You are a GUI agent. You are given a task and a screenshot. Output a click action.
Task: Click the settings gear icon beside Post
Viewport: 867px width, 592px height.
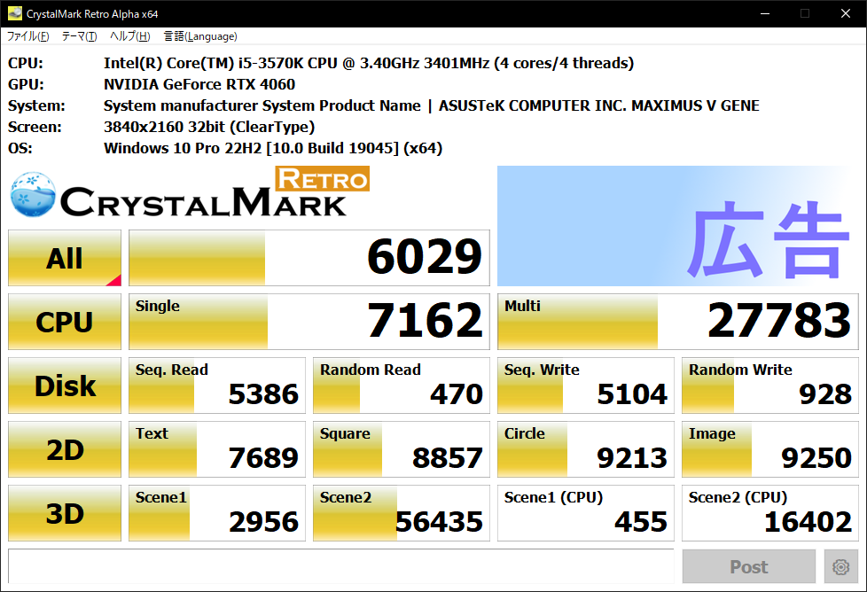[x=840, y=566]
